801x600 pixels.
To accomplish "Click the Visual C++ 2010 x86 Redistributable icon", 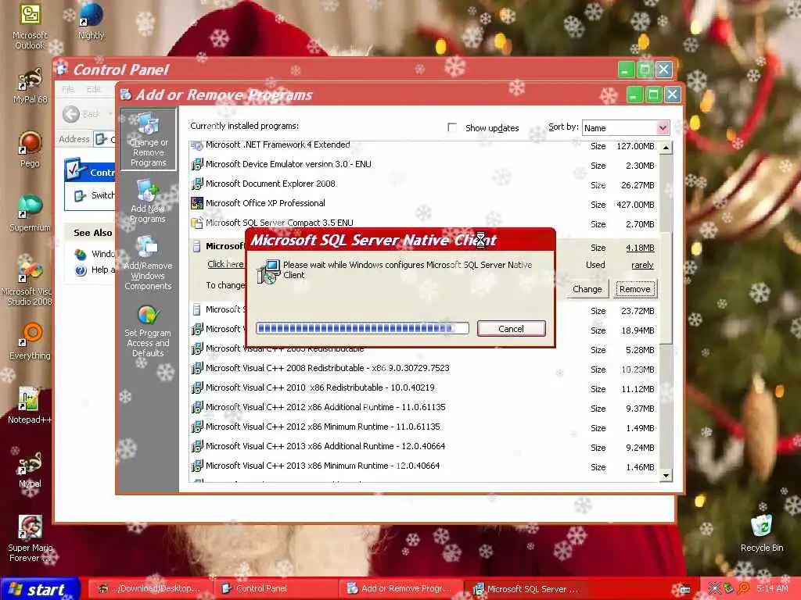I will (x=196, y=387).
